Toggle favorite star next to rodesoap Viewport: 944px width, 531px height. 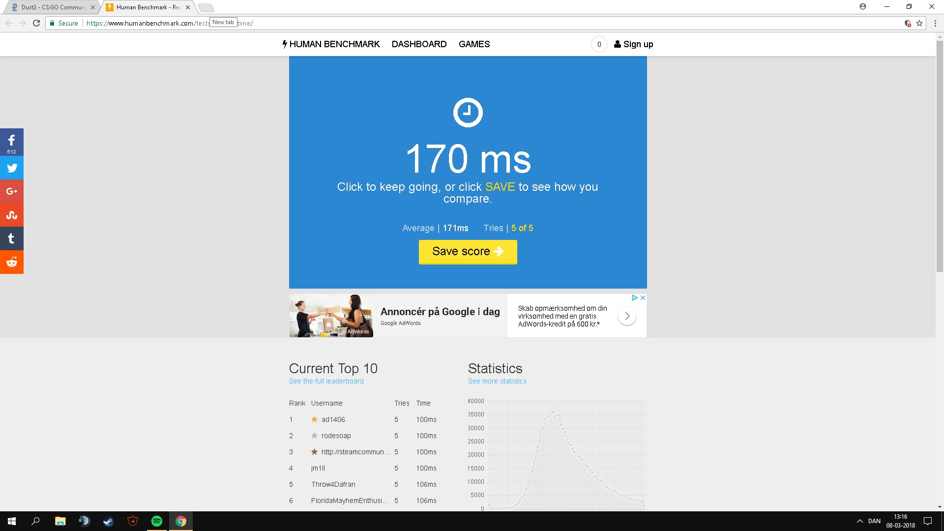pyautogui.click(x=314, y=436)
